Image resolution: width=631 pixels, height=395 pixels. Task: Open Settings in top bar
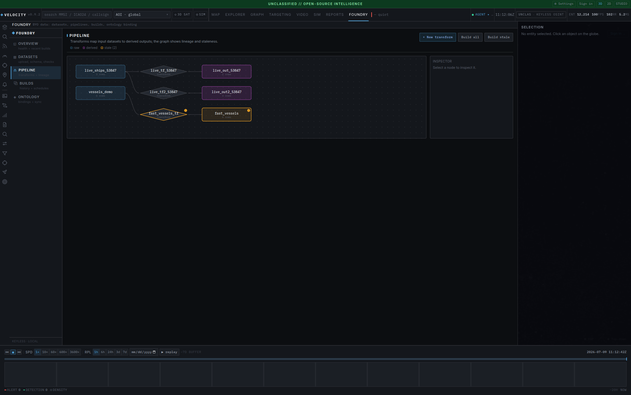(564, 4)
